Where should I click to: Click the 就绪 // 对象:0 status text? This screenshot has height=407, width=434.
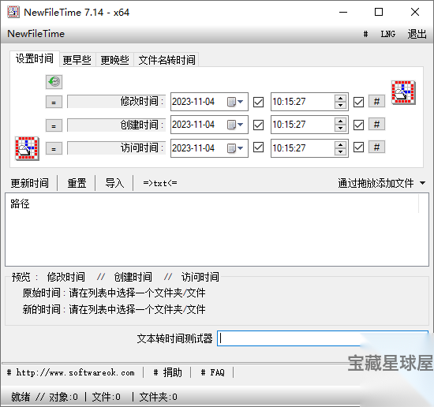44,397
